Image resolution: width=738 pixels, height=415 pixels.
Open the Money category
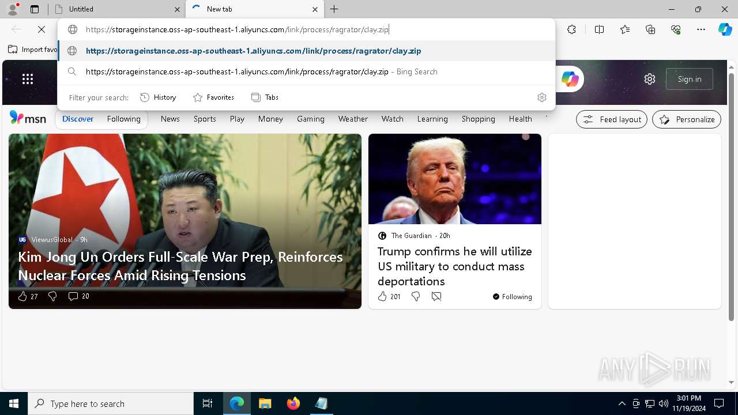point(270,119)
